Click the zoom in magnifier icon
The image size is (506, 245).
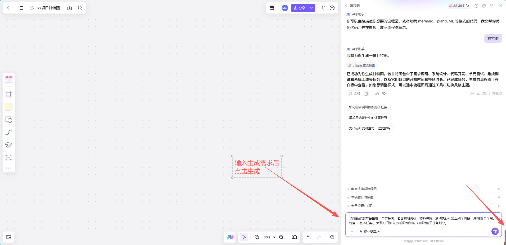(x=281, y=237)
